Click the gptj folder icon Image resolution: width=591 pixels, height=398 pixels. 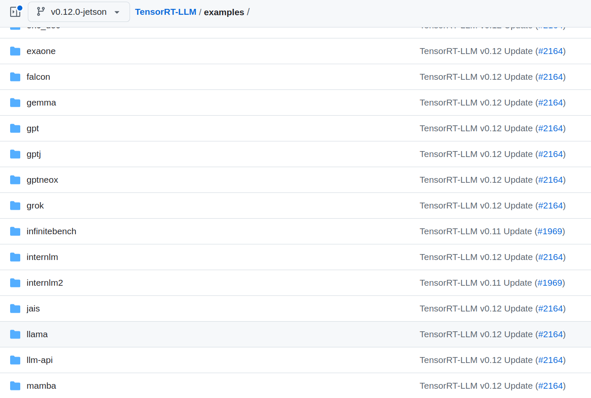[15, 154]
